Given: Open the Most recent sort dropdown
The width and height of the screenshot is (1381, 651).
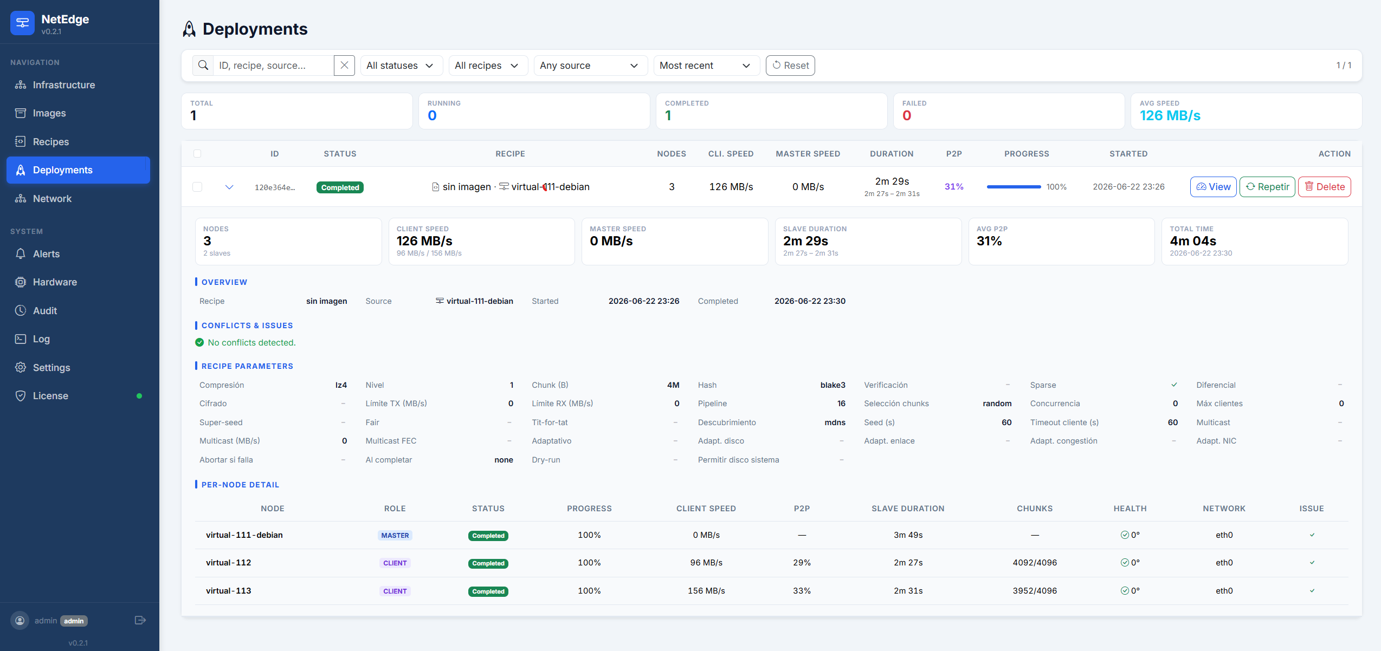Looking at the screenshot, I should [706, 66].
